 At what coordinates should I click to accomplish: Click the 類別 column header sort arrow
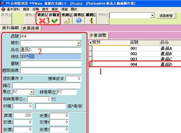pyautogui.click(x=90, y=43)
